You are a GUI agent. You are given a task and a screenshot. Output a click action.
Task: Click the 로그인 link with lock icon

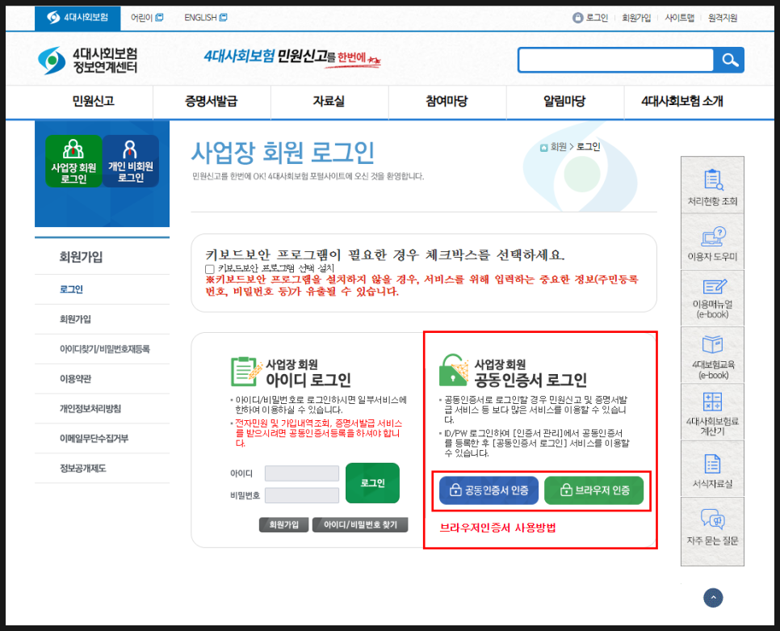(590, 18)
